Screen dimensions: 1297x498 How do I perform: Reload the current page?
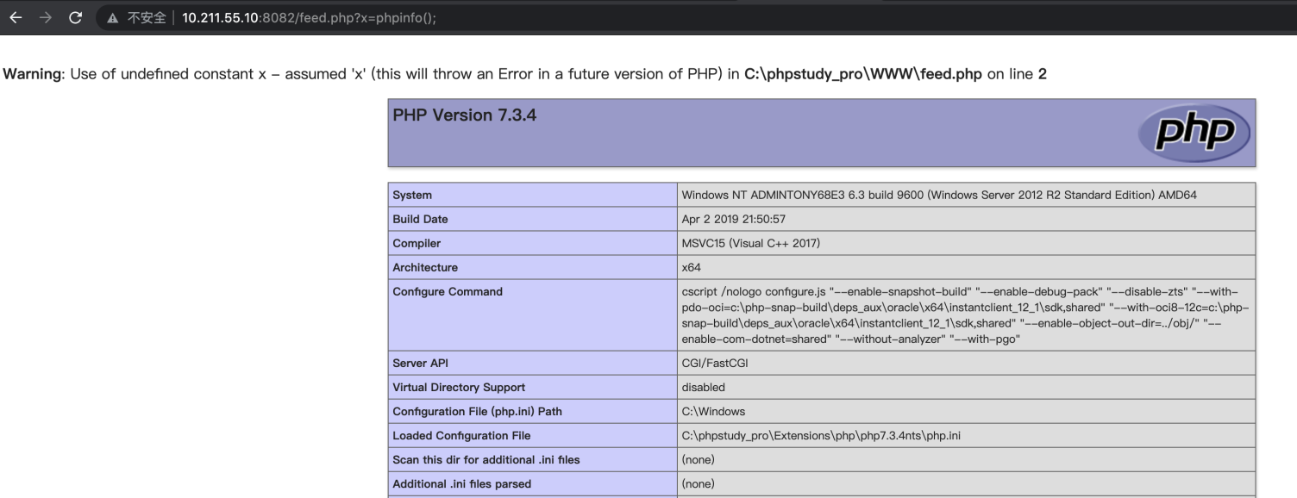(75, 18)
